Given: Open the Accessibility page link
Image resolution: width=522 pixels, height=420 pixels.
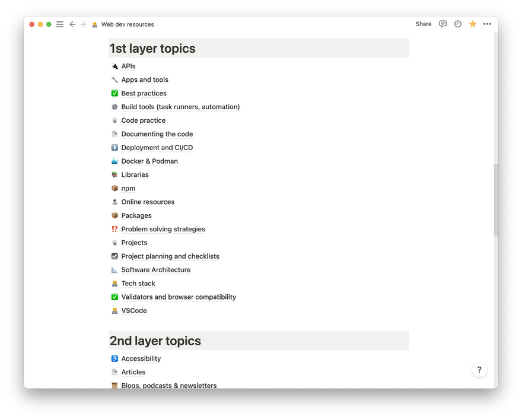Looking at the screenshot, I should [141, 358].
